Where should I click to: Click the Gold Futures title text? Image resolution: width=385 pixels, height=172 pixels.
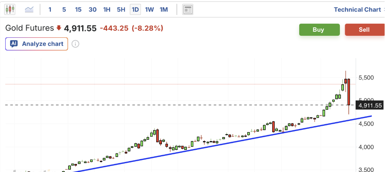coord(29,28)
